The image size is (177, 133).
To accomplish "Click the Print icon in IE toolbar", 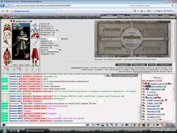I will tap(149, 11).
